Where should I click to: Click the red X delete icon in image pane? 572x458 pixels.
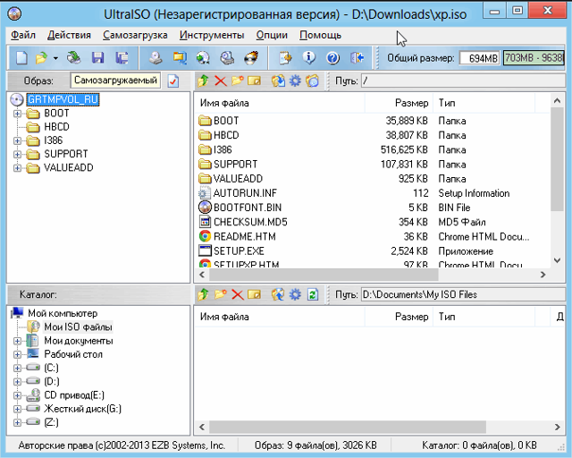click(x=221, y=81)
